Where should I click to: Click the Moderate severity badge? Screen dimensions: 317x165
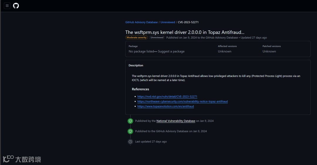pyautogui.click(x=136, y=37)
